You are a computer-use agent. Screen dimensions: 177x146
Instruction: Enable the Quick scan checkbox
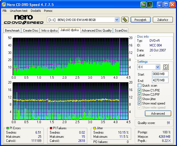point(139,86)
